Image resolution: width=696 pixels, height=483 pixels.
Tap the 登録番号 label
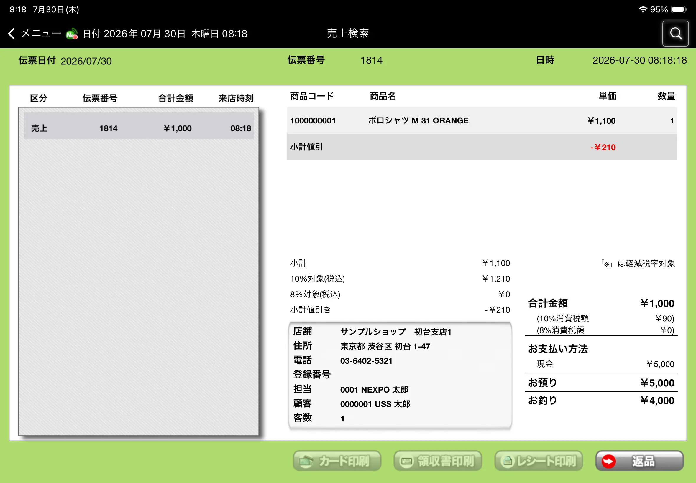[x=312, y=375]
